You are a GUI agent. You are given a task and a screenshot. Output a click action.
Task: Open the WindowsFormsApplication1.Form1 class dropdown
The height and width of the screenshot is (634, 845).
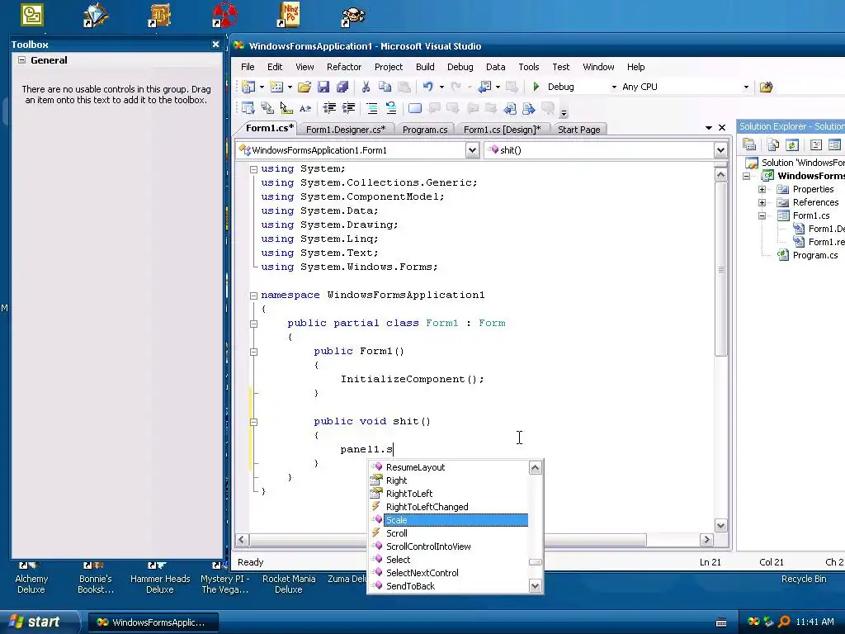coord(472,150)
